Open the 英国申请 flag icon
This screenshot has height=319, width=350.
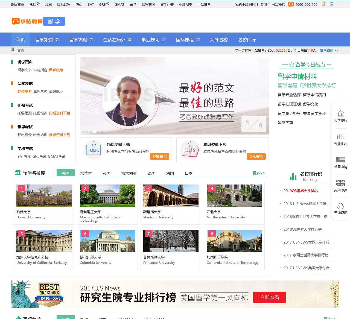click(341, 183)
